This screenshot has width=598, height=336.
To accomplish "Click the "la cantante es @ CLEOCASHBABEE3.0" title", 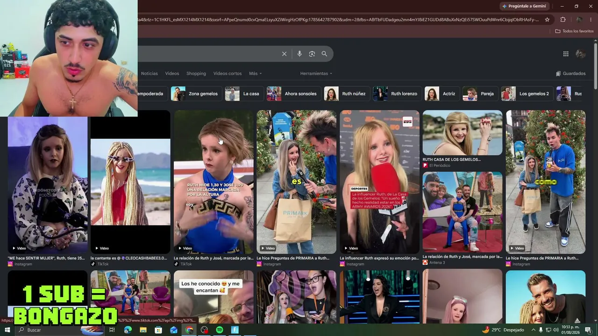I will point(128,258).
